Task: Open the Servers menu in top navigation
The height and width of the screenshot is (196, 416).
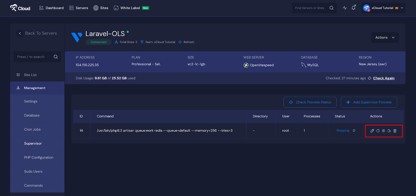Action: pyautogui.click(x=79, y=8)
